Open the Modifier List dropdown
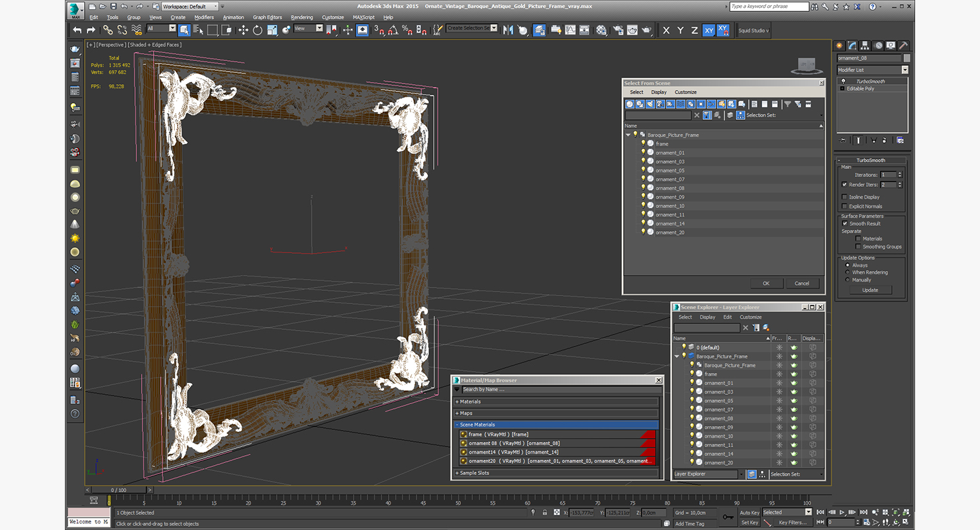Image resolution: width=980 pixels, height=530 pixels. [x=872, y=70]
